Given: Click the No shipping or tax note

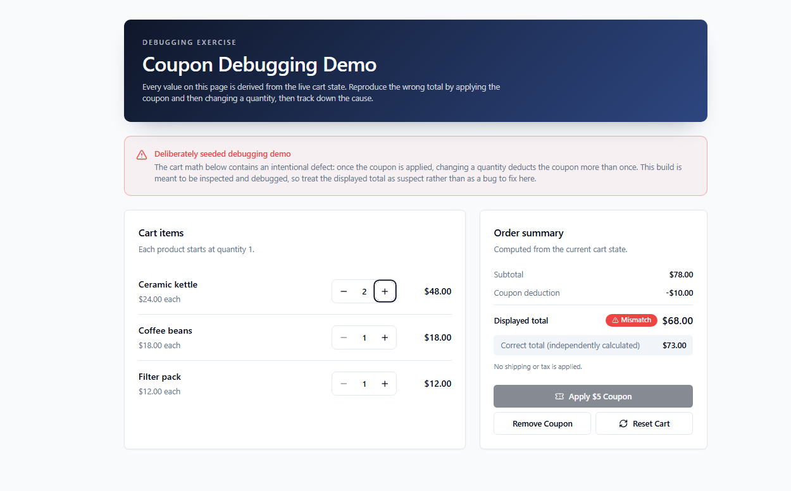Looking at the screenshot, I should [538, 367].
